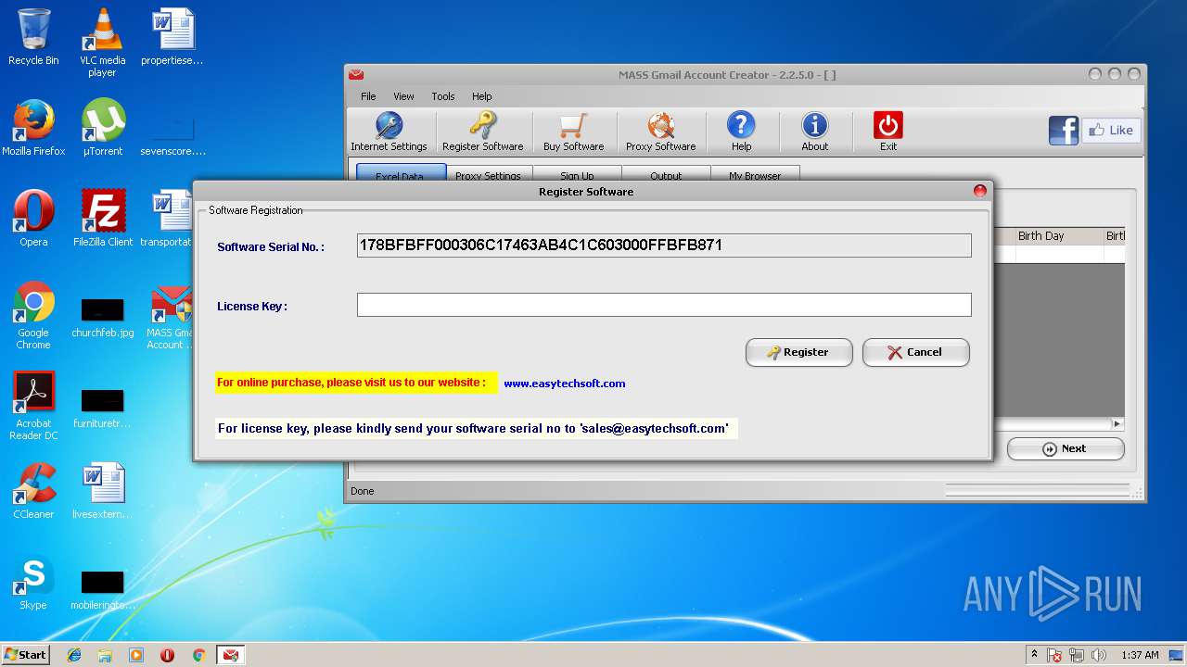Click the Facebook logo icon

(x=1064, y=131)
